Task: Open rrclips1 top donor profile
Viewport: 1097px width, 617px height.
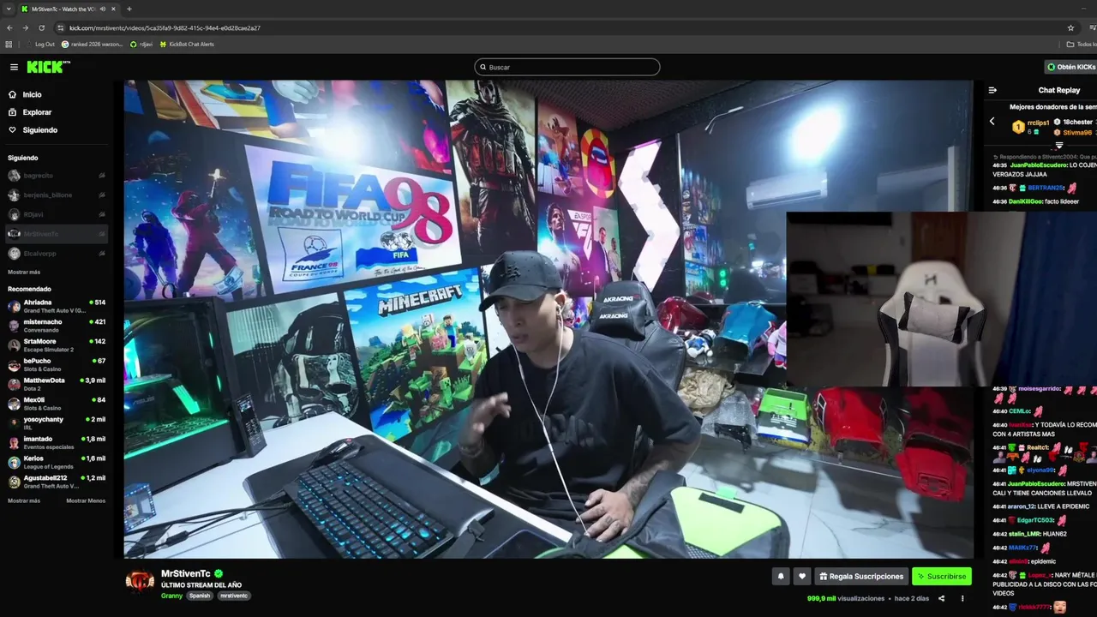Action: 1037,123
